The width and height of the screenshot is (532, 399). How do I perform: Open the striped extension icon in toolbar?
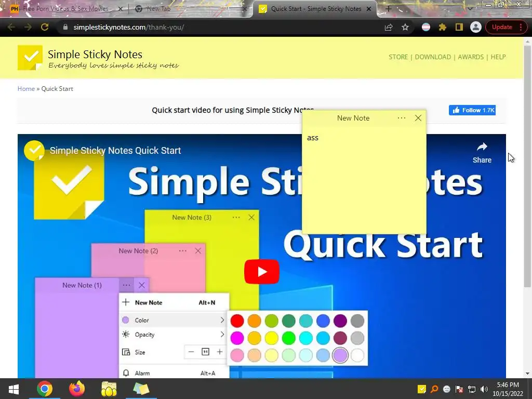point(426,27)
